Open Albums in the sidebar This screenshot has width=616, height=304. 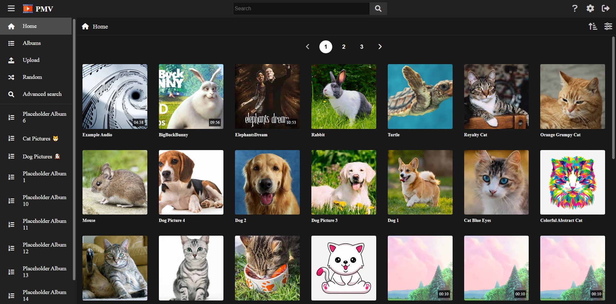[x=36, y=43]
